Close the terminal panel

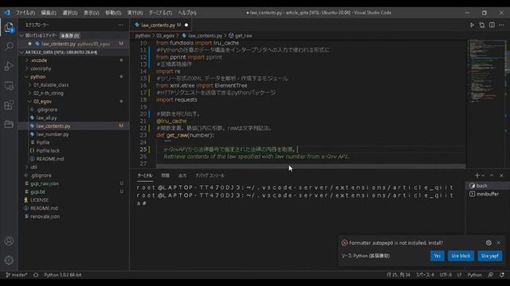(501, 176)
